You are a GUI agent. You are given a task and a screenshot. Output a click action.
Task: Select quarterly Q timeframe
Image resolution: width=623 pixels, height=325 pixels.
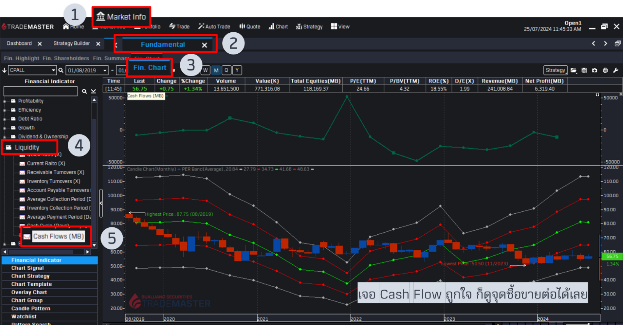point(226,70)
